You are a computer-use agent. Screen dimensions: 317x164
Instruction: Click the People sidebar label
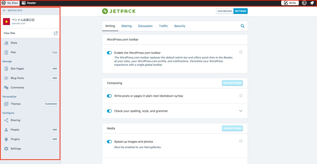click(15, 130)
